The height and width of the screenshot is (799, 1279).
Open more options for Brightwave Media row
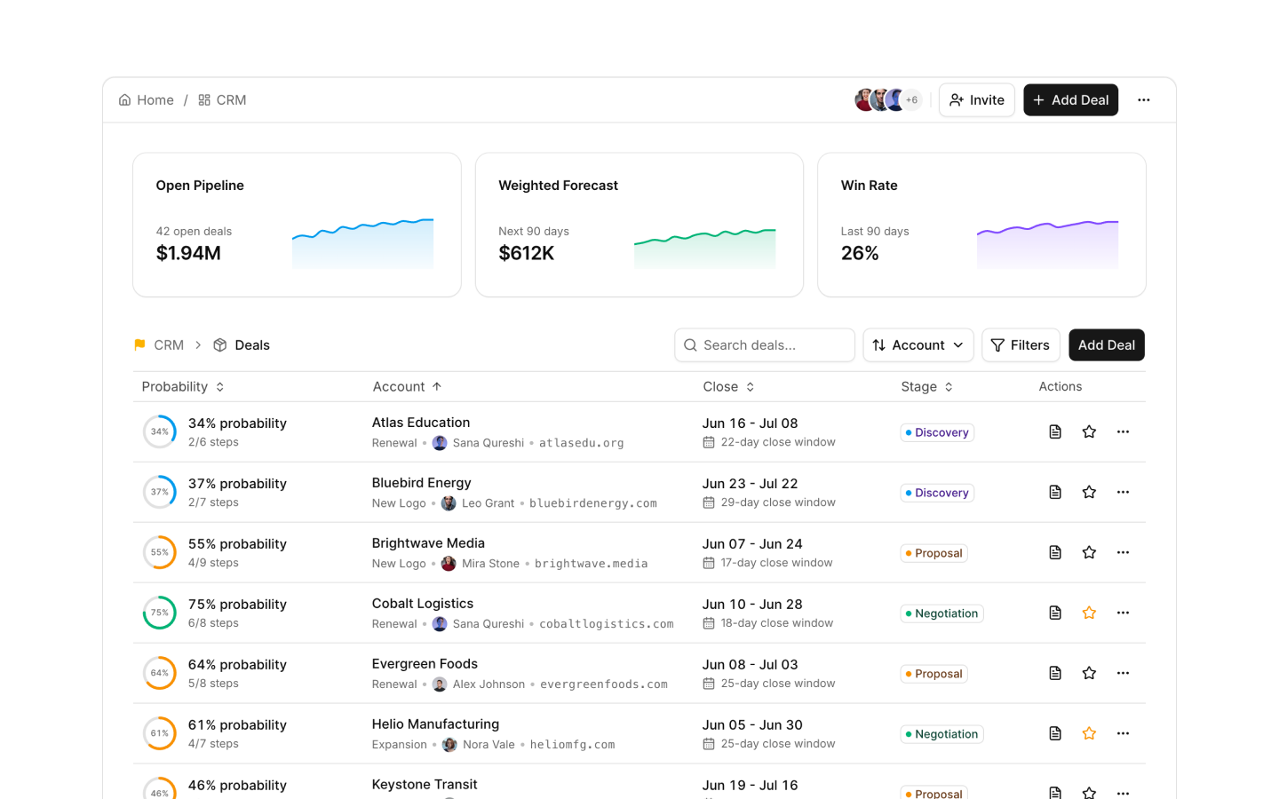click(x=1123, y=552)
